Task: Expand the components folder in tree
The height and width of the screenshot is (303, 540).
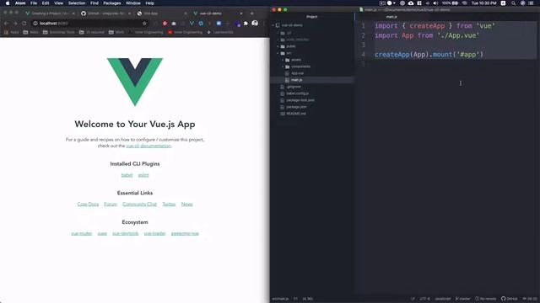Action: [x=283, y=66]
